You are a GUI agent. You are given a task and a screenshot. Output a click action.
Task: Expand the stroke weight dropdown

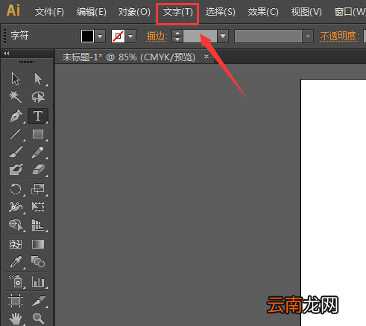tap(223, 36)
